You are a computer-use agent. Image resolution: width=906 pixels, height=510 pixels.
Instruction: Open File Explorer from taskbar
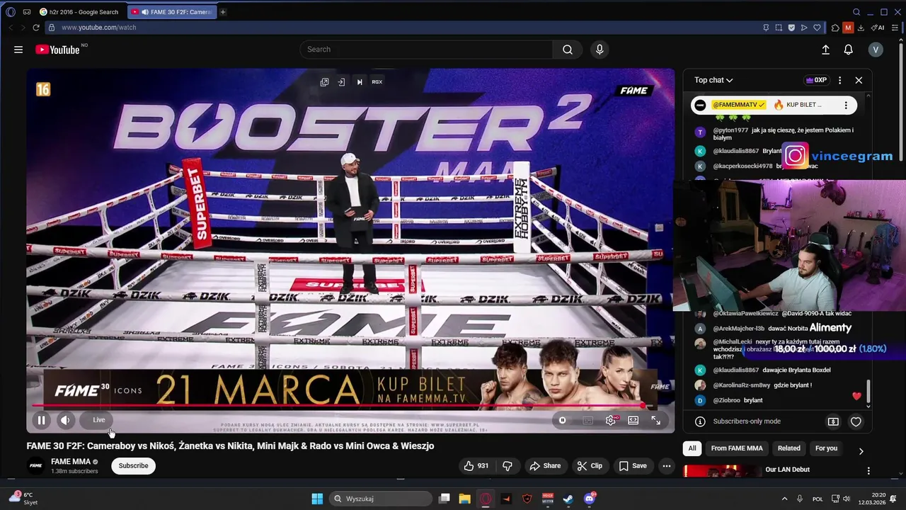[x=464, y=499]
